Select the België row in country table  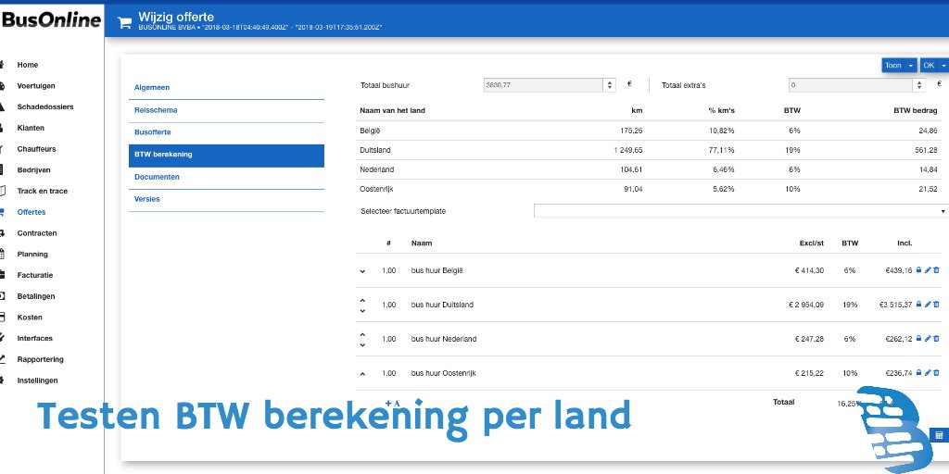pyautogui.click(x=649, y=131)
